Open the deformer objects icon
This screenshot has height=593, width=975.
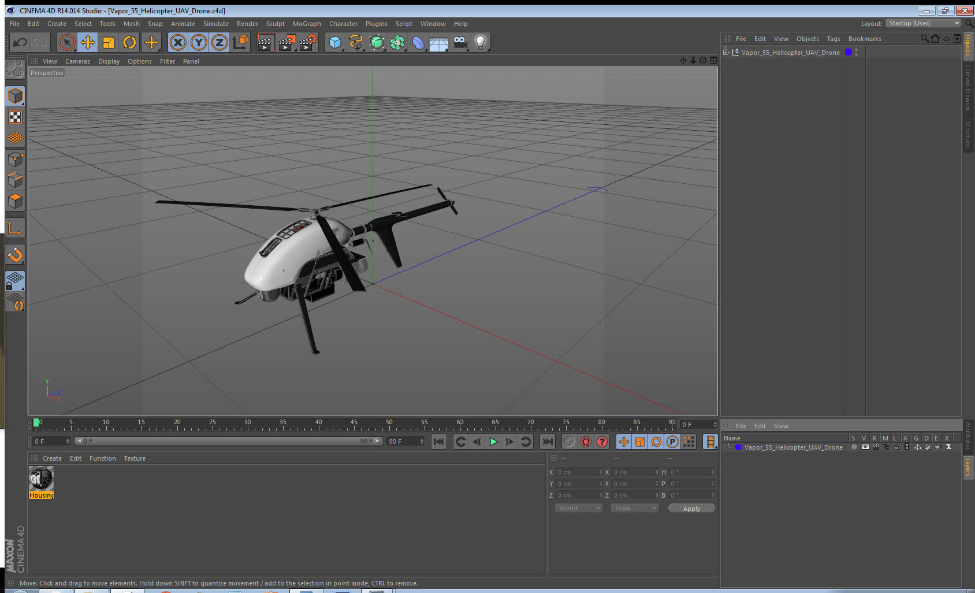418,42
